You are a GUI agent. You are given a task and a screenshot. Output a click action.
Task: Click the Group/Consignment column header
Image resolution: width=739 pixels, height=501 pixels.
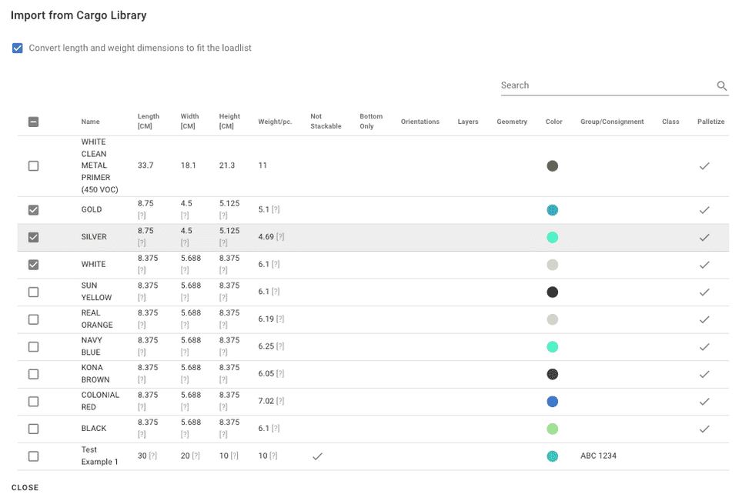[x=612, y=122]
